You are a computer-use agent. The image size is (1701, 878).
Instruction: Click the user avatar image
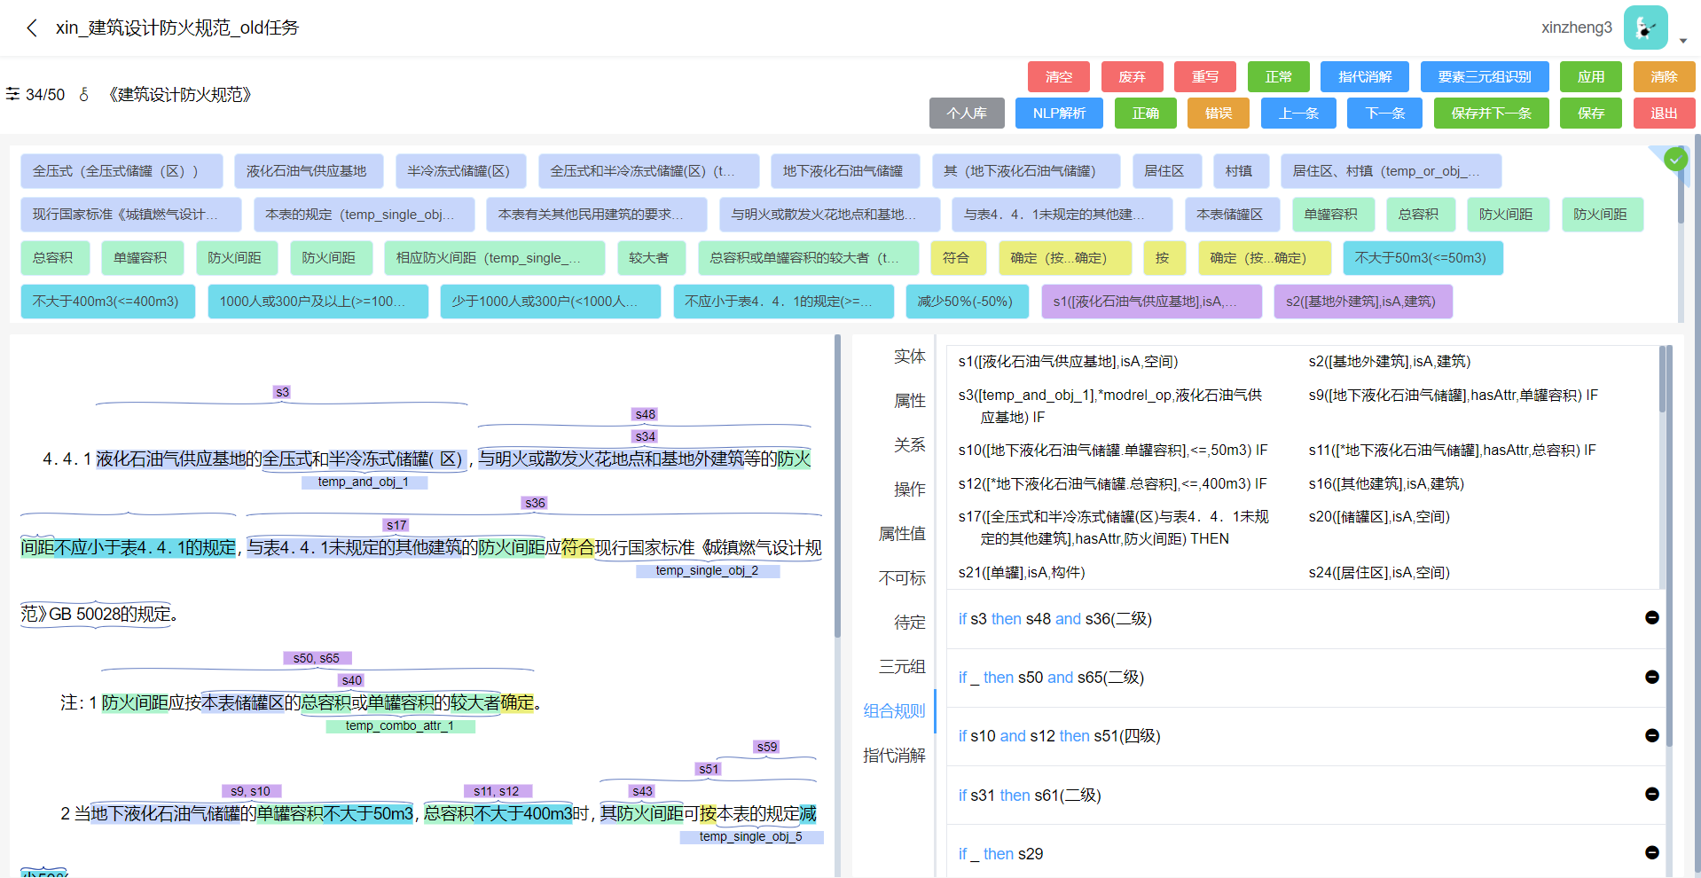1645,28
